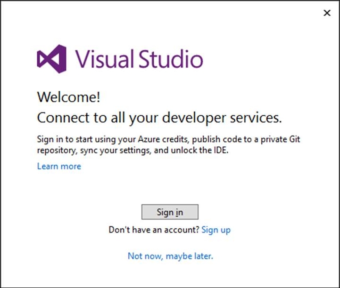
Task: Click the Welcome! heading
Action: click(x=68, y=97)
